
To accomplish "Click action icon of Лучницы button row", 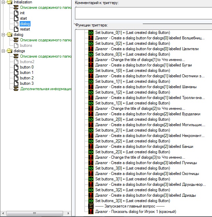I will point(91,163).
